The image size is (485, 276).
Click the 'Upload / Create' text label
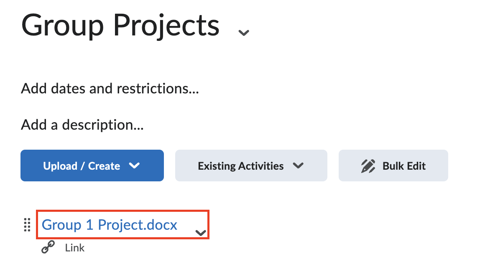(82, 166)
